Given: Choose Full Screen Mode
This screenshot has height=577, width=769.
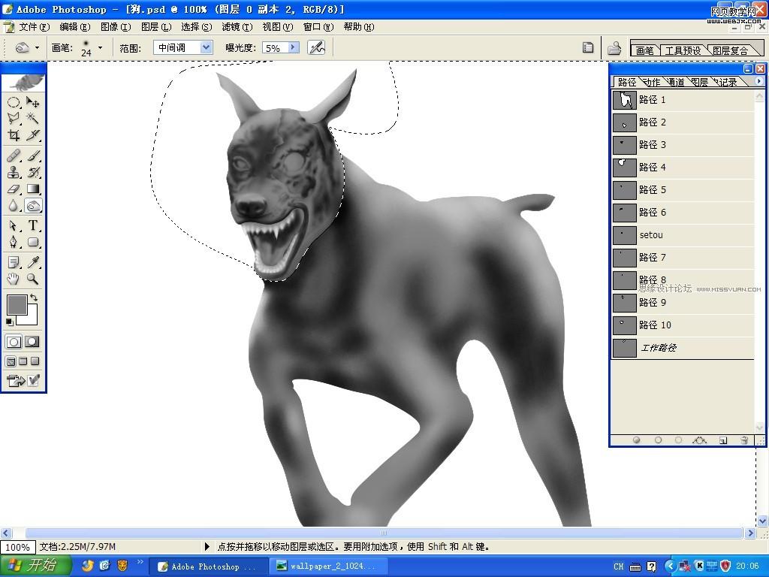Looking at the screenshot, I should pyautogui.click(x=35, y=361).
